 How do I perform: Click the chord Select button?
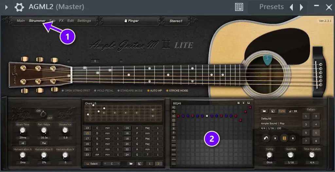pyautogui.click(x=92, y=164)
